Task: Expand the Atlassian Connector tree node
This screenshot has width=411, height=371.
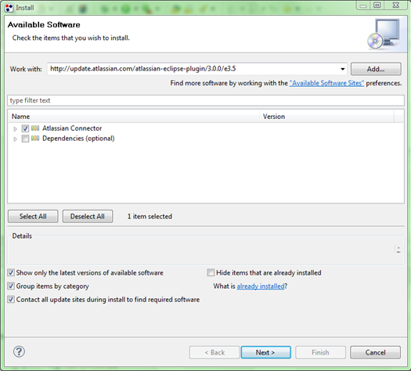Action: tap(15, 128)
